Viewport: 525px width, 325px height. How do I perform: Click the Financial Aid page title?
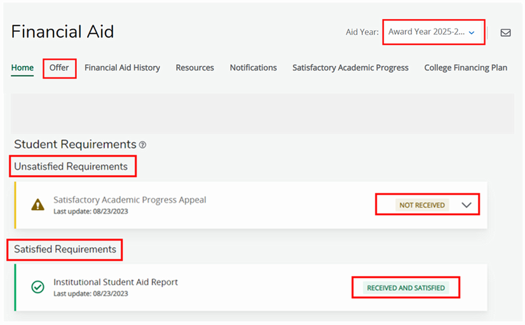coord(63,32)
